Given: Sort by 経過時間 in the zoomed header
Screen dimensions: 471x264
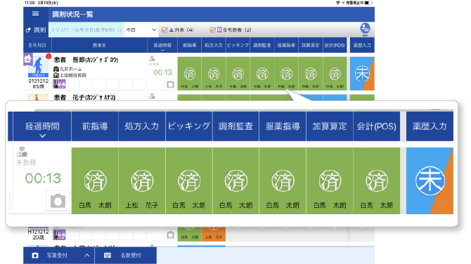Looking at the screenshot, I should (42, 126).
